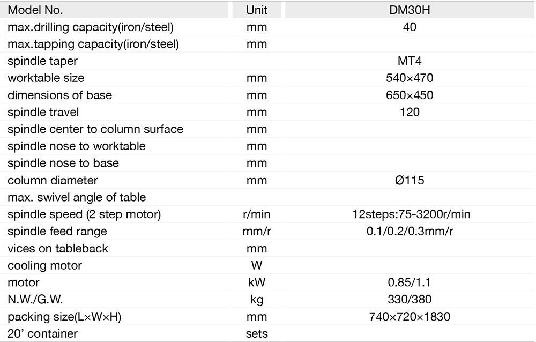The height and width of the screenshot is (342, 536).
Task: Select the 'max. swivel angle of table' label
Action: pyautogui.click(x=77, y=197)
